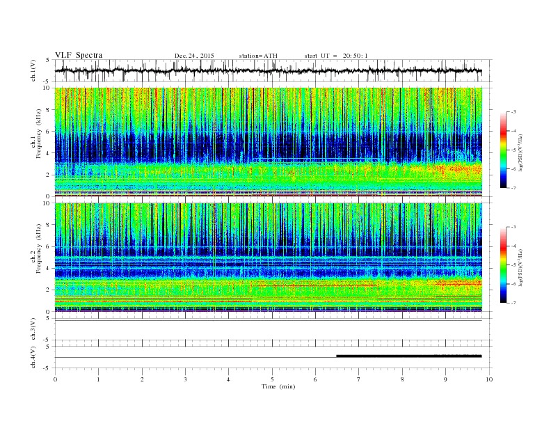Click the time axis tick label "8"
551x426 pixels.
(x=402, y=379)
